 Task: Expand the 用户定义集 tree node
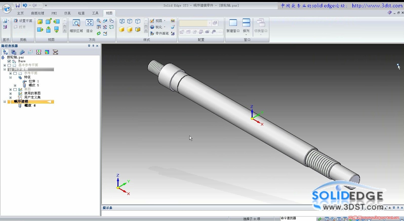pos(10,97)
